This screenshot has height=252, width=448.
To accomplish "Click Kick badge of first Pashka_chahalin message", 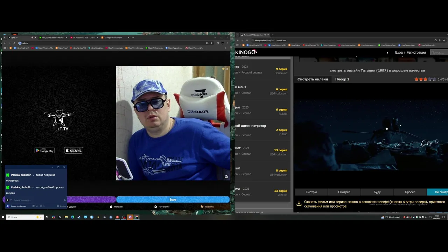I will [x=8, y=175].
